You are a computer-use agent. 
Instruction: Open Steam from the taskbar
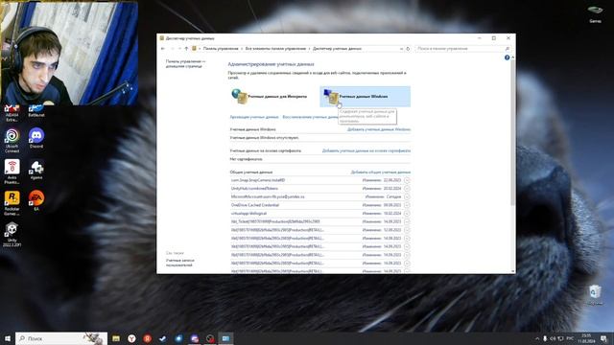[x=163, y=338]
